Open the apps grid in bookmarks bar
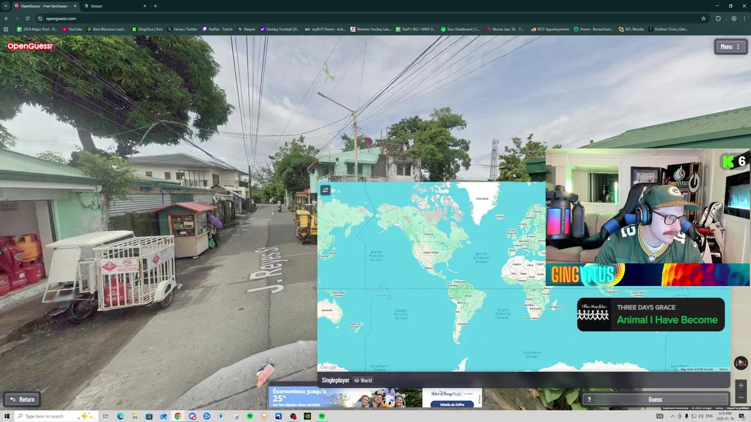751x422 pixels. (x=6, y=29)
